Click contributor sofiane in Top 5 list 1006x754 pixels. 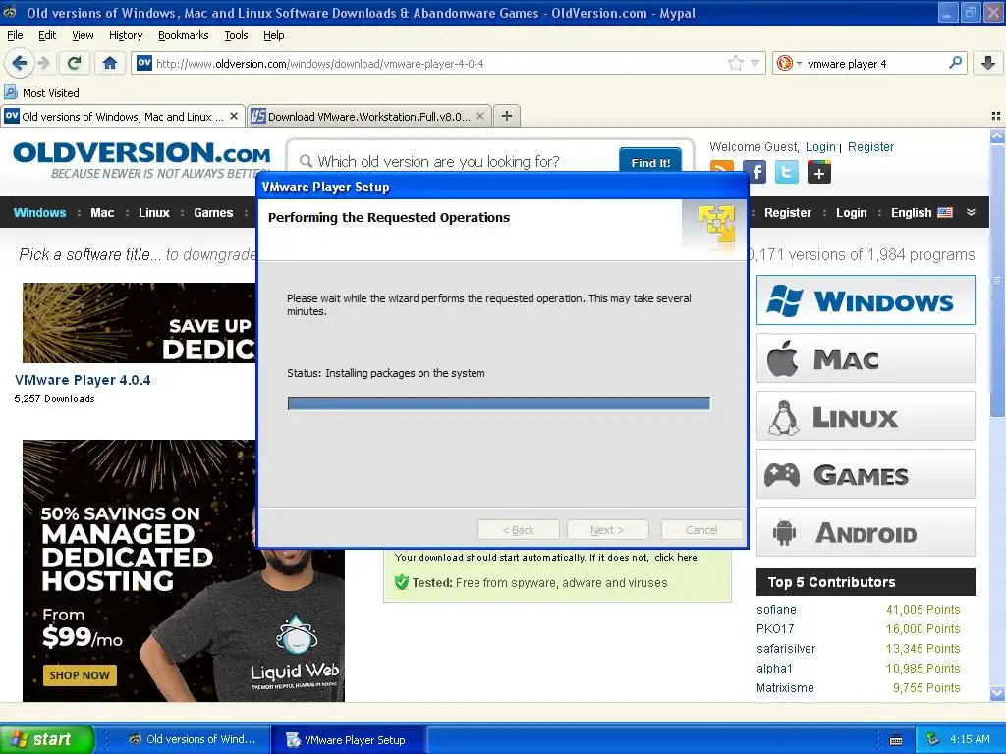(x=776, y=609)
